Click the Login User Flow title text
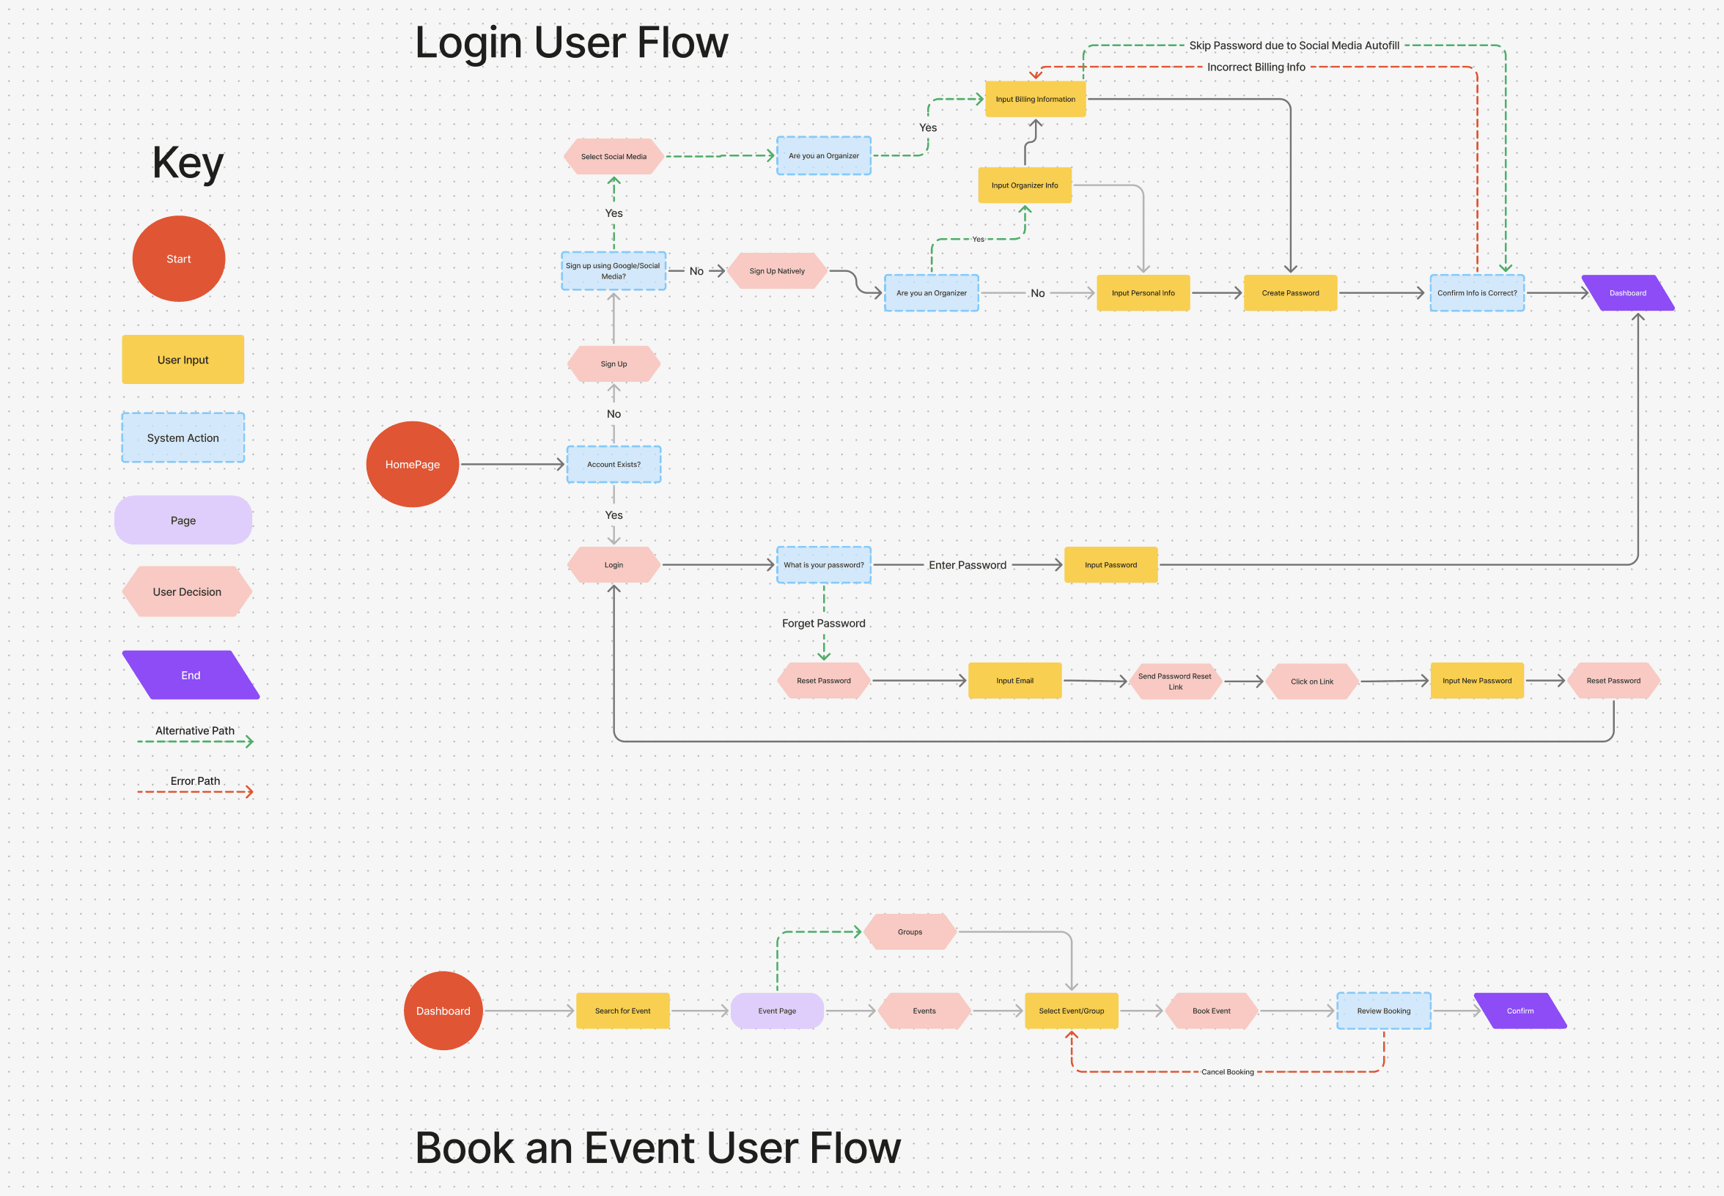Screen dimensions: 1724x1196 point(570,43)
